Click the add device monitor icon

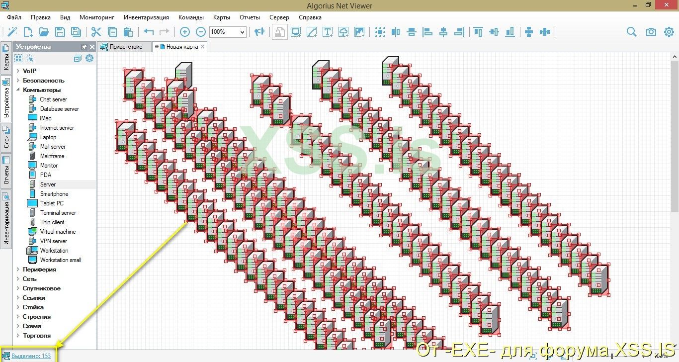(x=296, y=32)
